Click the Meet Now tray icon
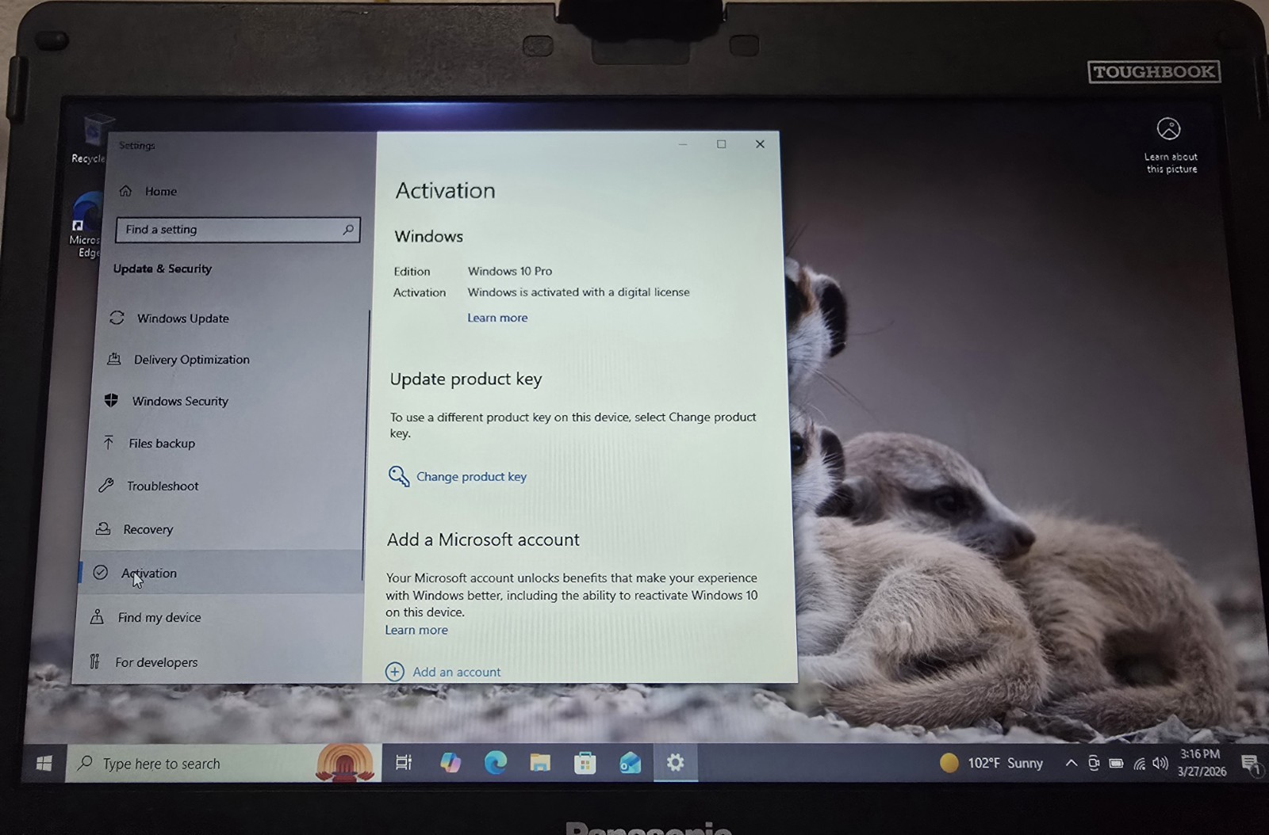Image resolution: width=1269 pixels, height=835 pixels. (x=1094, y=764)
